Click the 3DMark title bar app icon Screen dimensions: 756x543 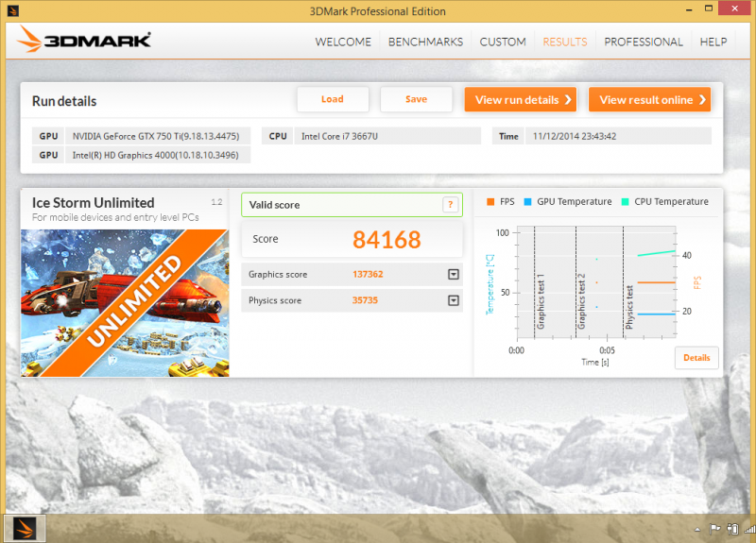pyautogui.click(x=13, y=10)
